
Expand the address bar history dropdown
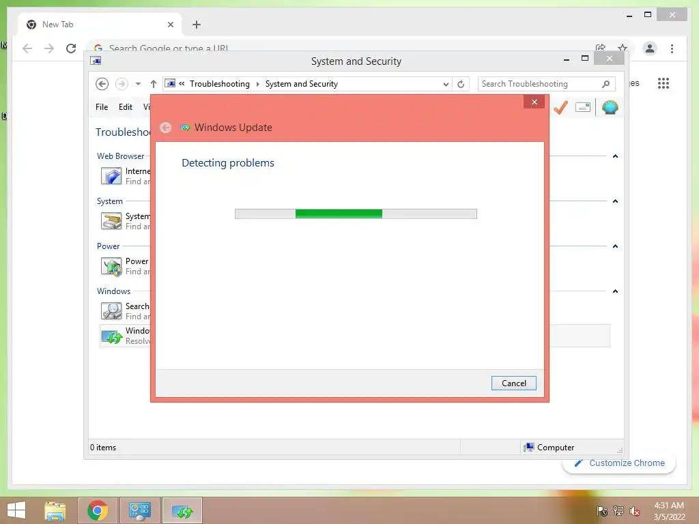pos(445,84)
